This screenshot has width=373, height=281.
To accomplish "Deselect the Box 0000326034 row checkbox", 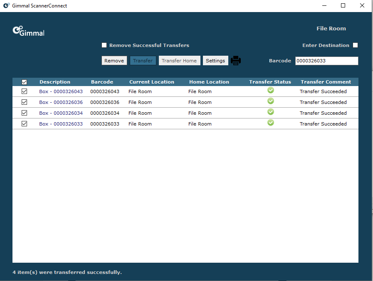I will tap(24, 113).
